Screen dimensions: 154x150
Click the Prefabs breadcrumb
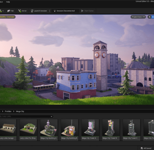(8, 111)
